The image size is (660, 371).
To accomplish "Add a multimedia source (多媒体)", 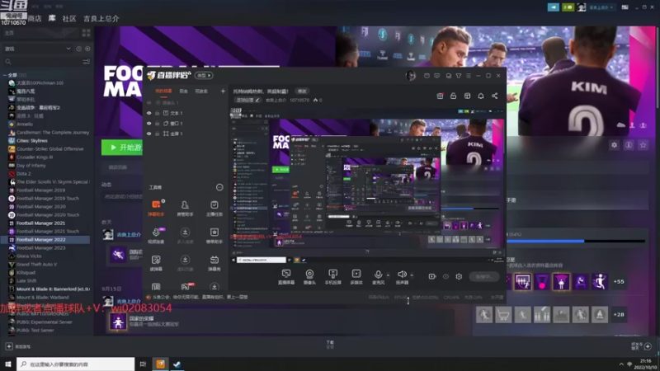I will [x=356, y=277].
